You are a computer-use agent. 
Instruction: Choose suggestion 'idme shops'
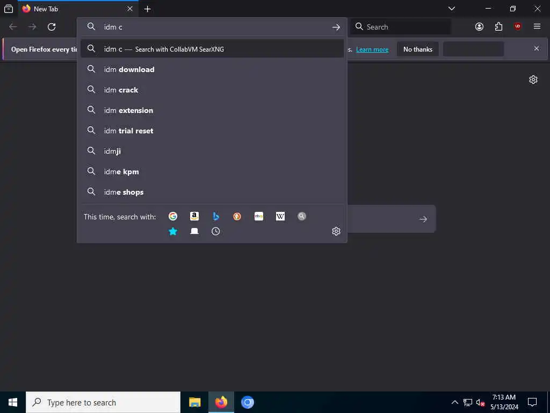click(x=212, y=192)
